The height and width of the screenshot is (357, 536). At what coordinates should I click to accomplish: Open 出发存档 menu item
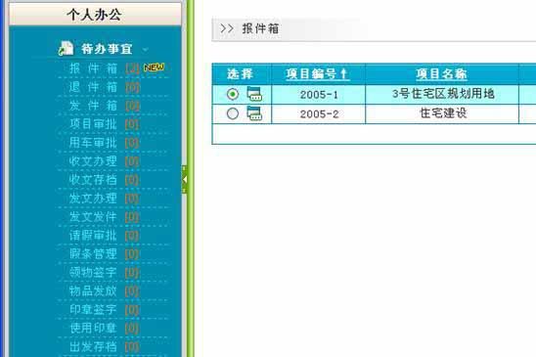coord(93,347)
